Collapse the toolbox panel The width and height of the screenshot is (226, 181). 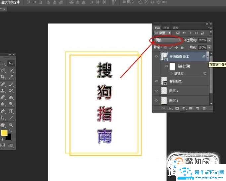click(10, 55)
